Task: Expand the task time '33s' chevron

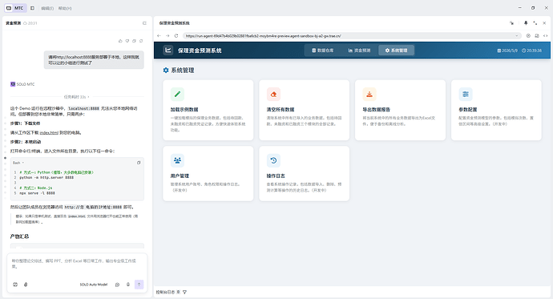Action: 88,97
